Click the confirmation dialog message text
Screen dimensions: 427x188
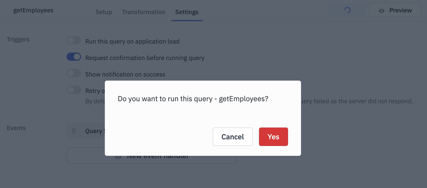tap(193, 99)
